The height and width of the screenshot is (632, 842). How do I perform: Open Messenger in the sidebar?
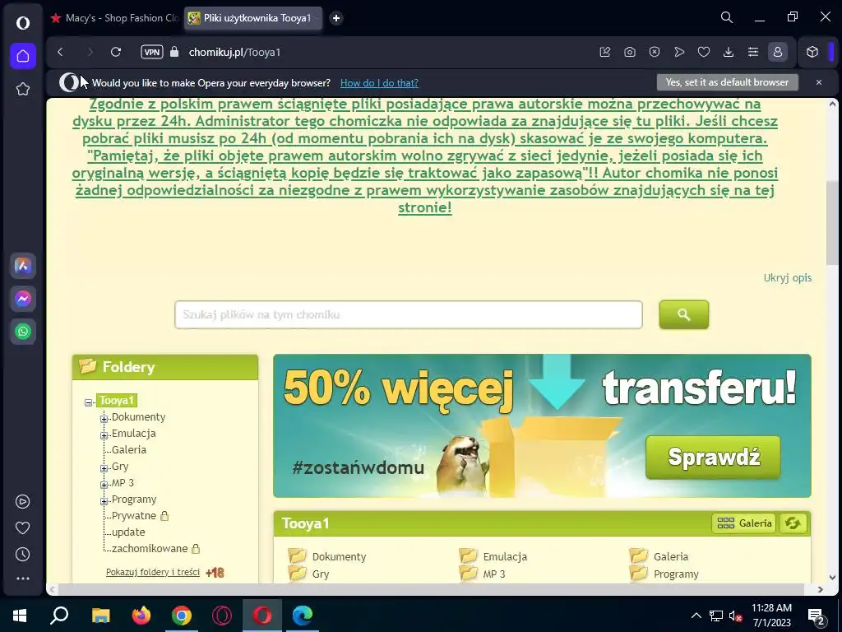point(22,298)
